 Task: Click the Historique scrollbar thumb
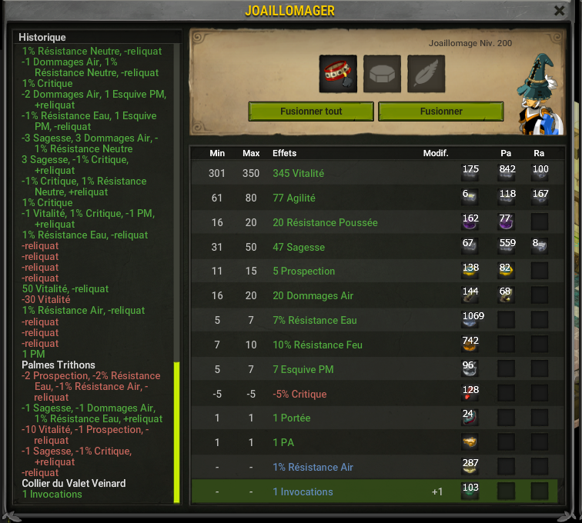coord(177,432)
